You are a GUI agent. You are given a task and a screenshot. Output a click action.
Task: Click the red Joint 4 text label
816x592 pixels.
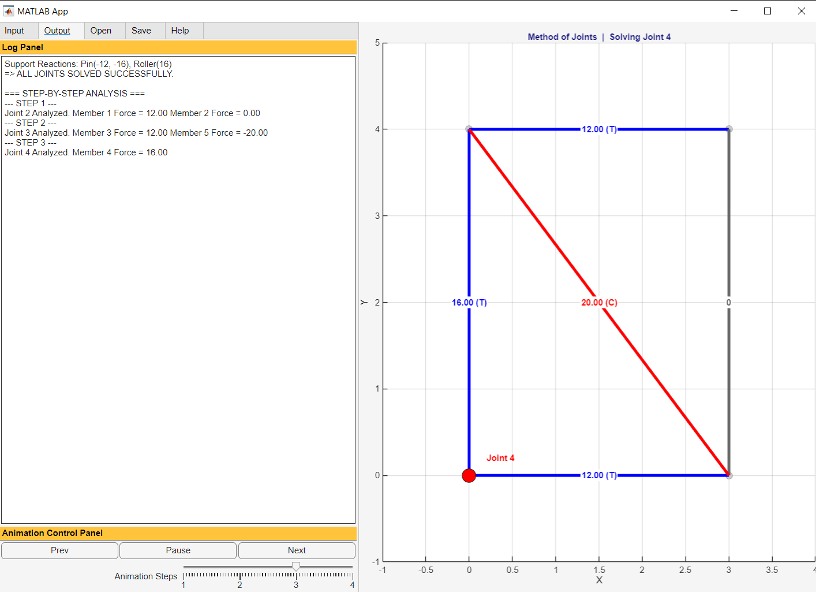pyautogui.click(x=500, y=458)
